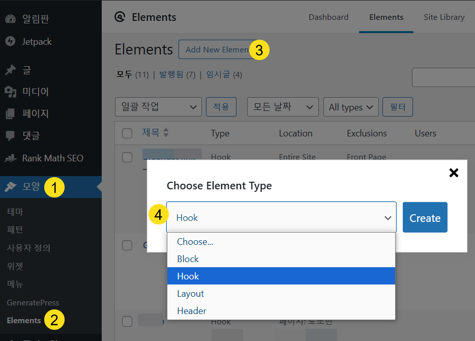Toggle the select-all checkbox in table header

[127, 133]
